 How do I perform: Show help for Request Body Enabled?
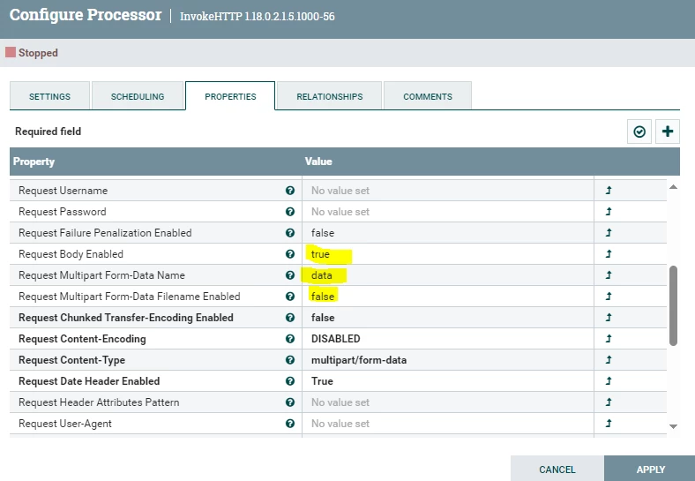click(290, 254)
